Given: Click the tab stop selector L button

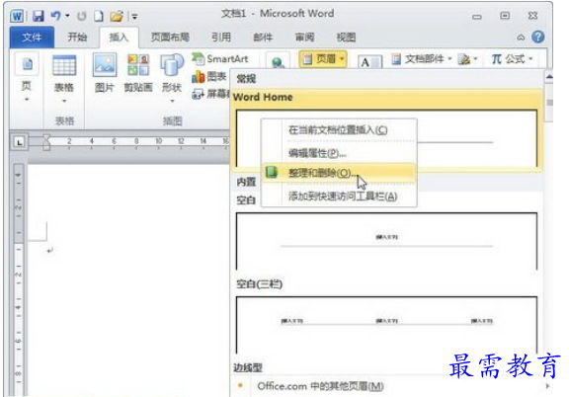Looking at the screenshot, I should tap(20, 142).
